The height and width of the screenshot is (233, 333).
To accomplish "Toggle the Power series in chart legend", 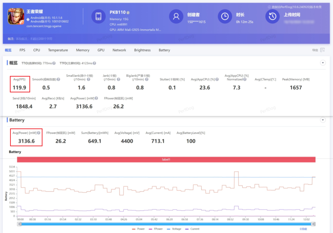I will (x=138, y=229).
